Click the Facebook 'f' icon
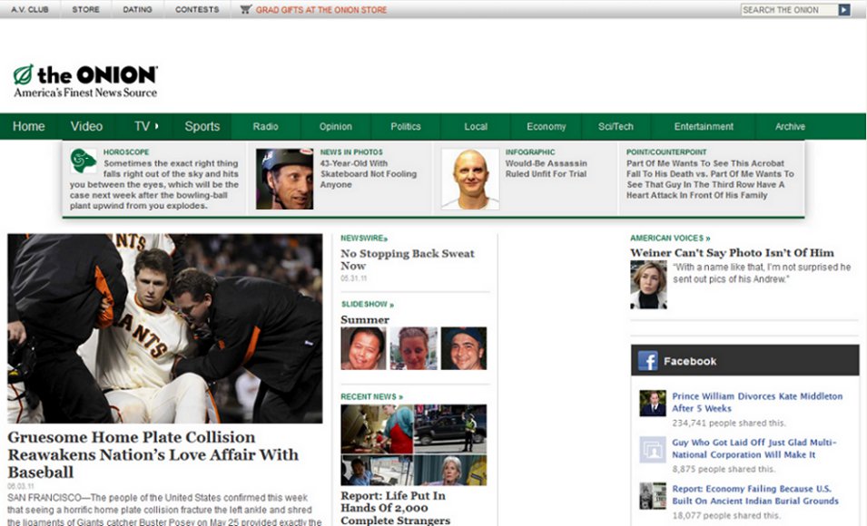867x526 pixels. 648,360
